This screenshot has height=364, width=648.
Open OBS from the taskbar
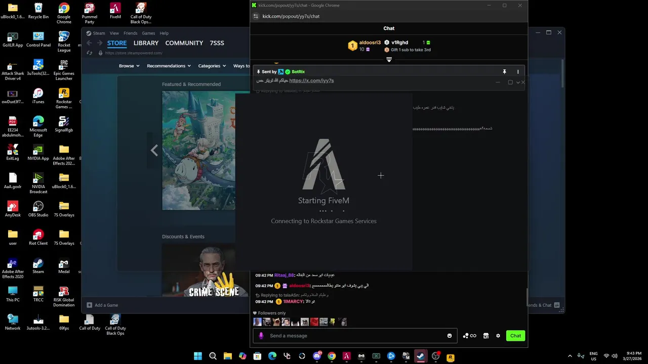click(435, 356)
